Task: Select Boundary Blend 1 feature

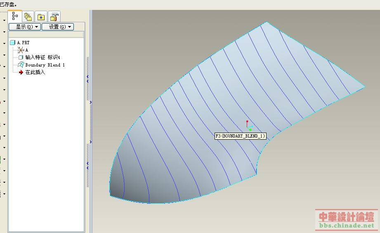Action: click(x=45, y=65)
